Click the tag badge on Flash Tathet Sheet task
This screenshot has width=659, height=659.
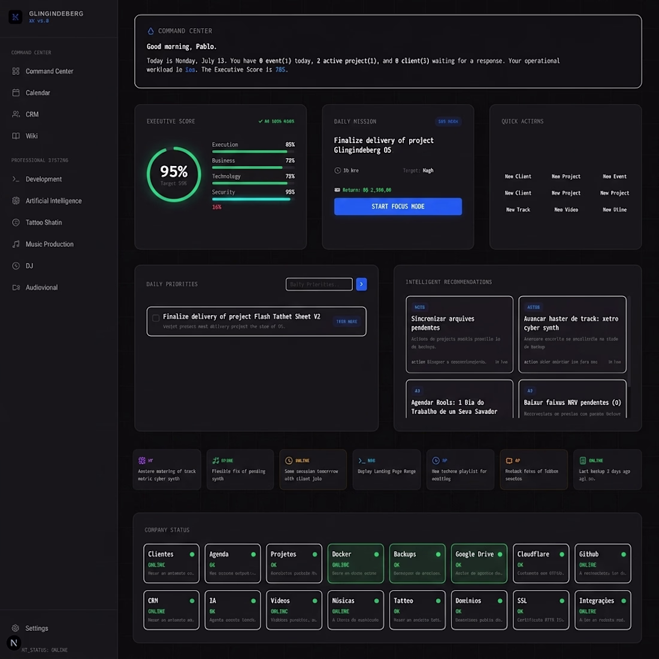click(346, 322)
